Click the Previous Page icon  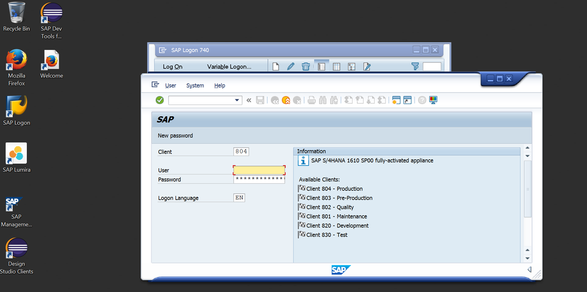360,100
